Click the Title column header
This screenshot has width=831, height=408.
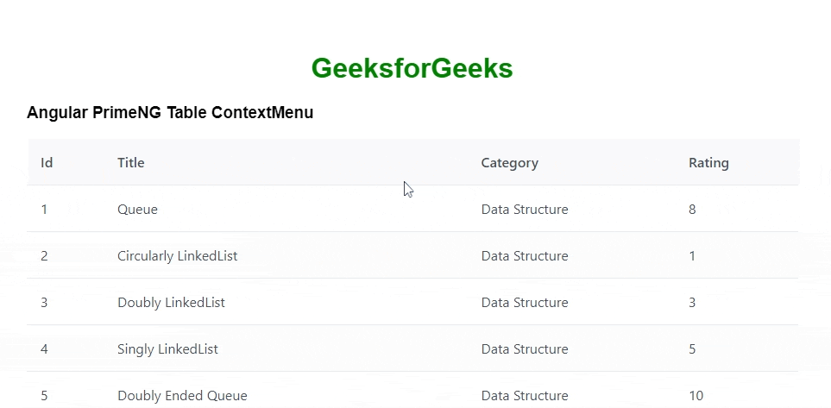(x=131, y=163)
